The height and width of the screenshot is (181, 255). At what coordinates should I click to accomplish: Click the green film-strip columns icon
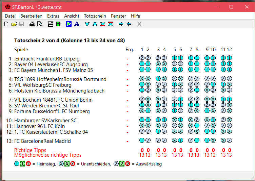58,24
